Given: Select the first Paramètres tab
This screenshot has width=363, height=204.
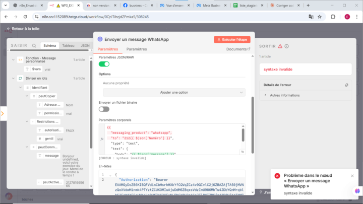Looking at the screenshot, I should [108, 49].
